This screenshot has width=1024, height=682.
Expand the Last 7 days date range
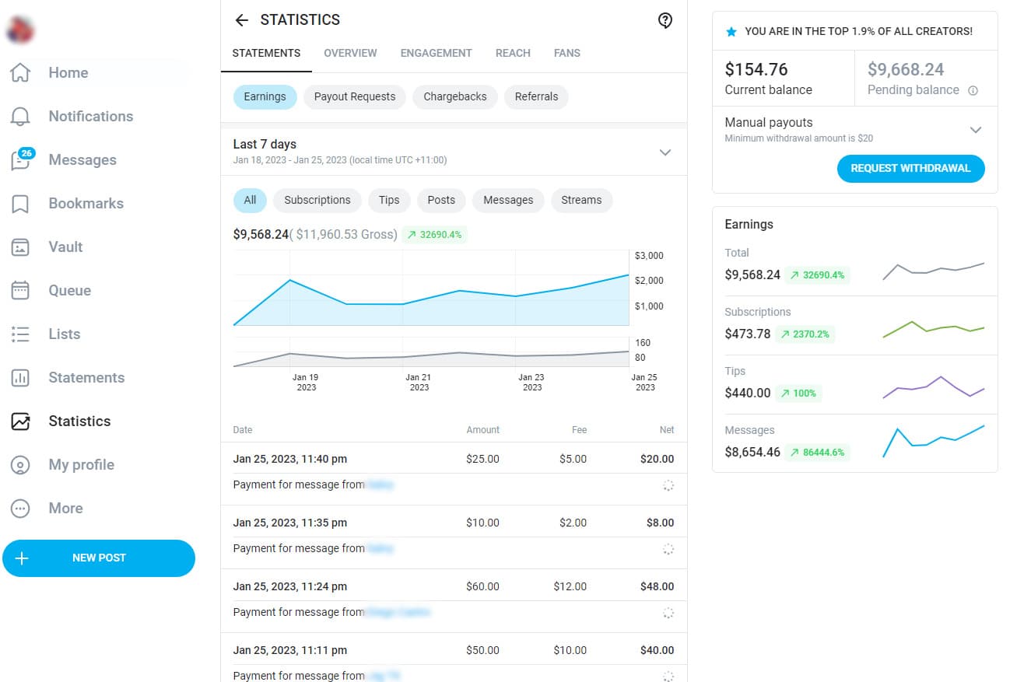[454, 152]
